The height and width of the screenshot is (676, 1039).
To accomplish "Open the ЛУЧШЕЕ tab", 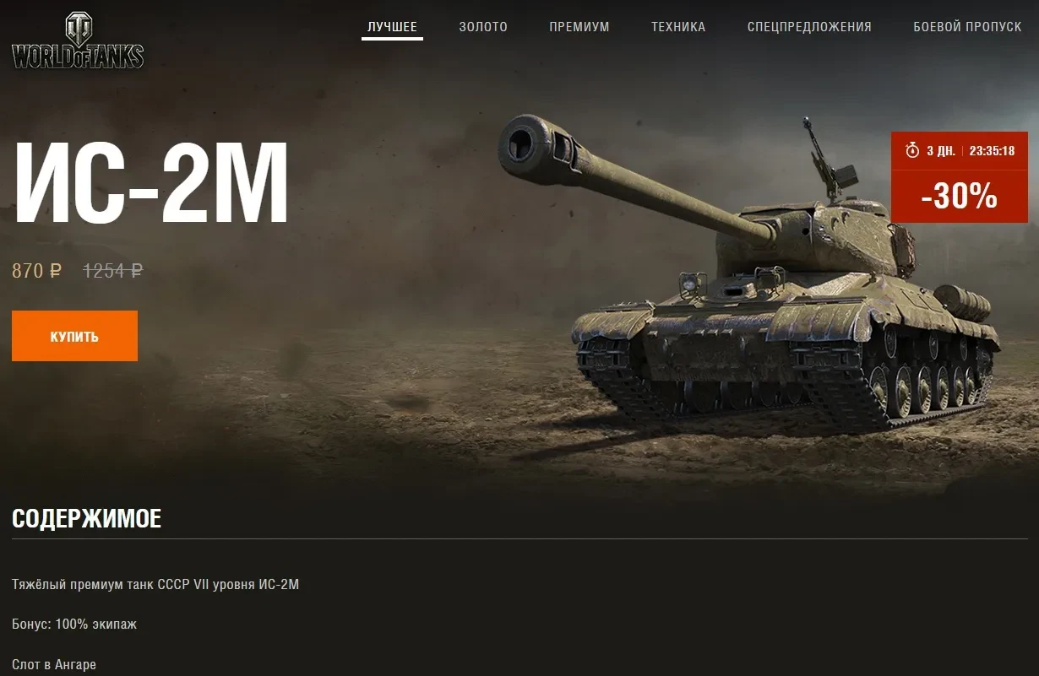I will tap(392, 27).
